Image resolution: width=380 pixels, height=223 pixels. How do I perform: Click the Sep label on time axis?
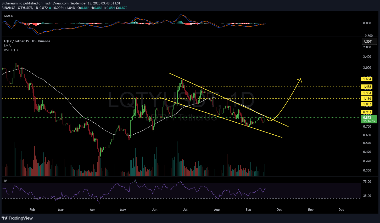click(248, 210)
